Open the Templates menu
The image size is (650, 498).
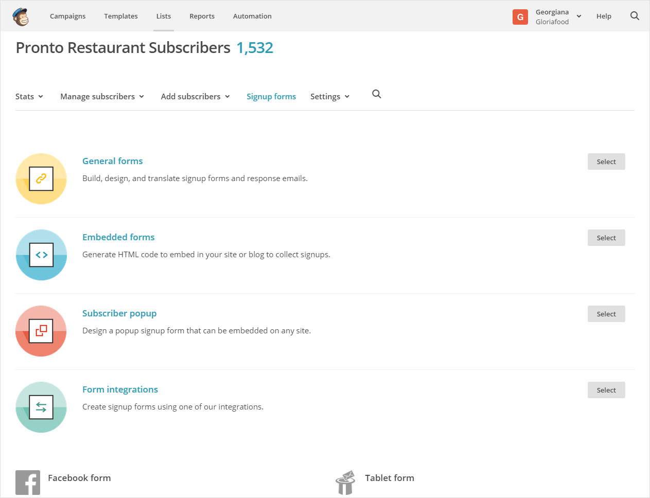121,16
